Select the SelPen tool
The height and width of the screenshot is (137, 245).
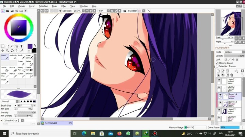point(29,63)
